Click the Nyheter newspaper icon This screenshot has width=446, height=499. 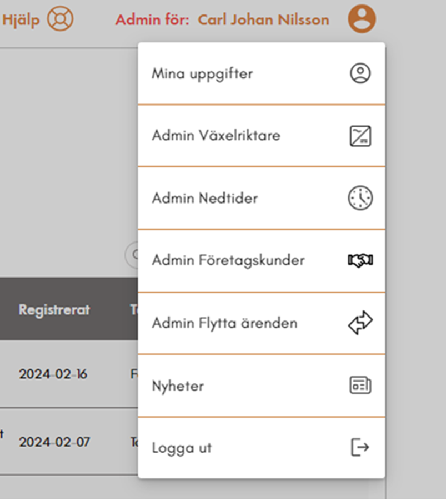coord(360,386)
